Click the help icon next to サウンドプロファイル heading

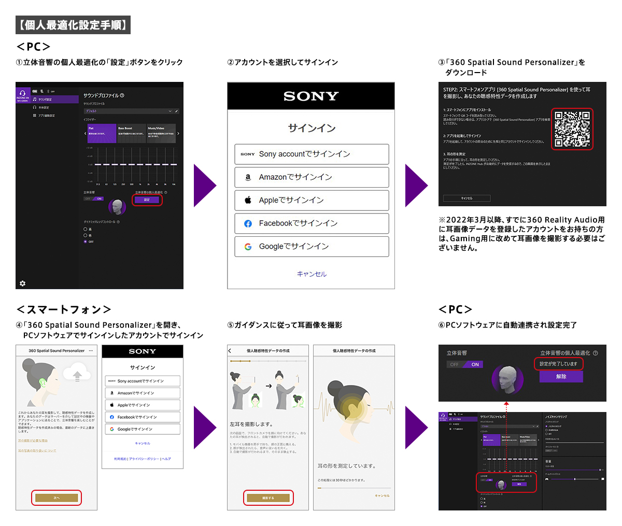point(122,95)
